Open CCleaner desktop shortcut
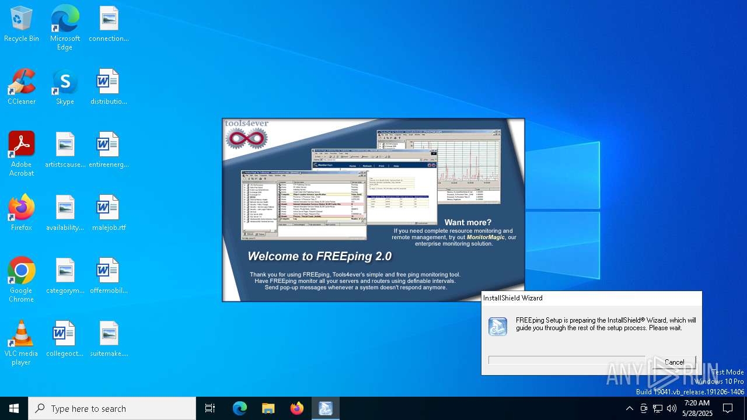The image size is (747, 420). 22,87
